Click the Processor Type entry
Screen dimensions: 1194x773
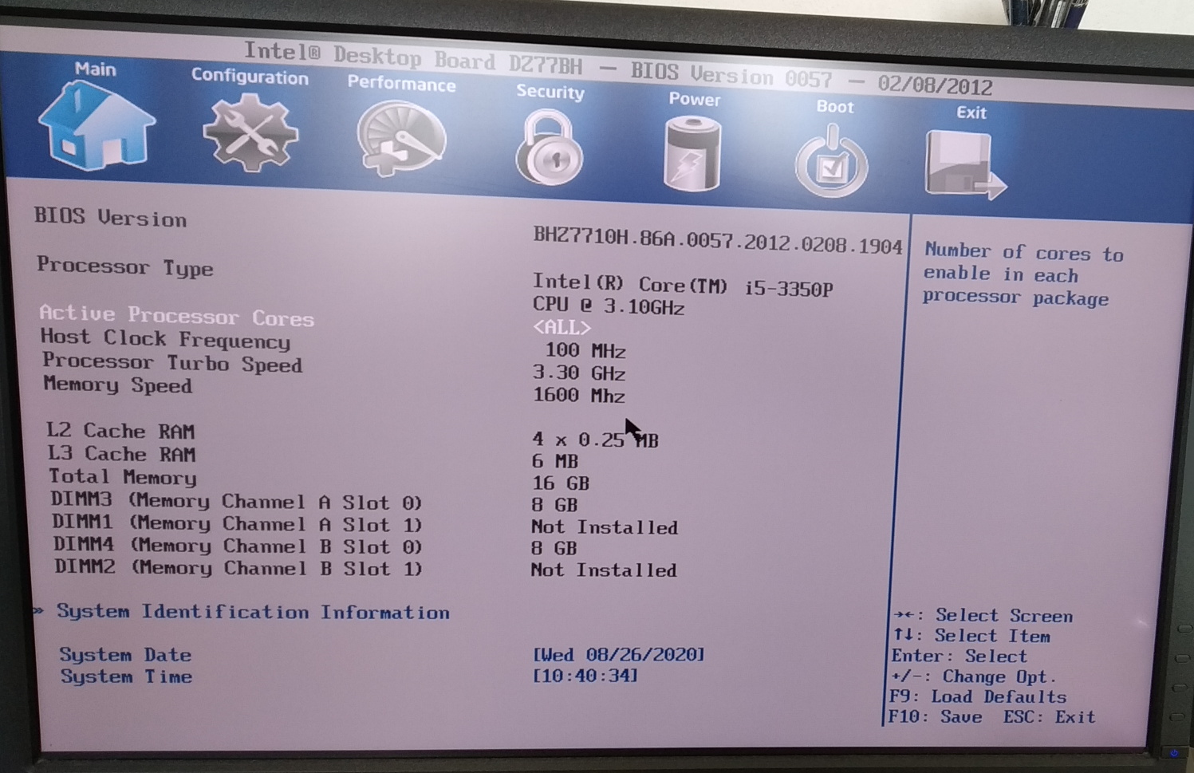[x=125, y=269]
